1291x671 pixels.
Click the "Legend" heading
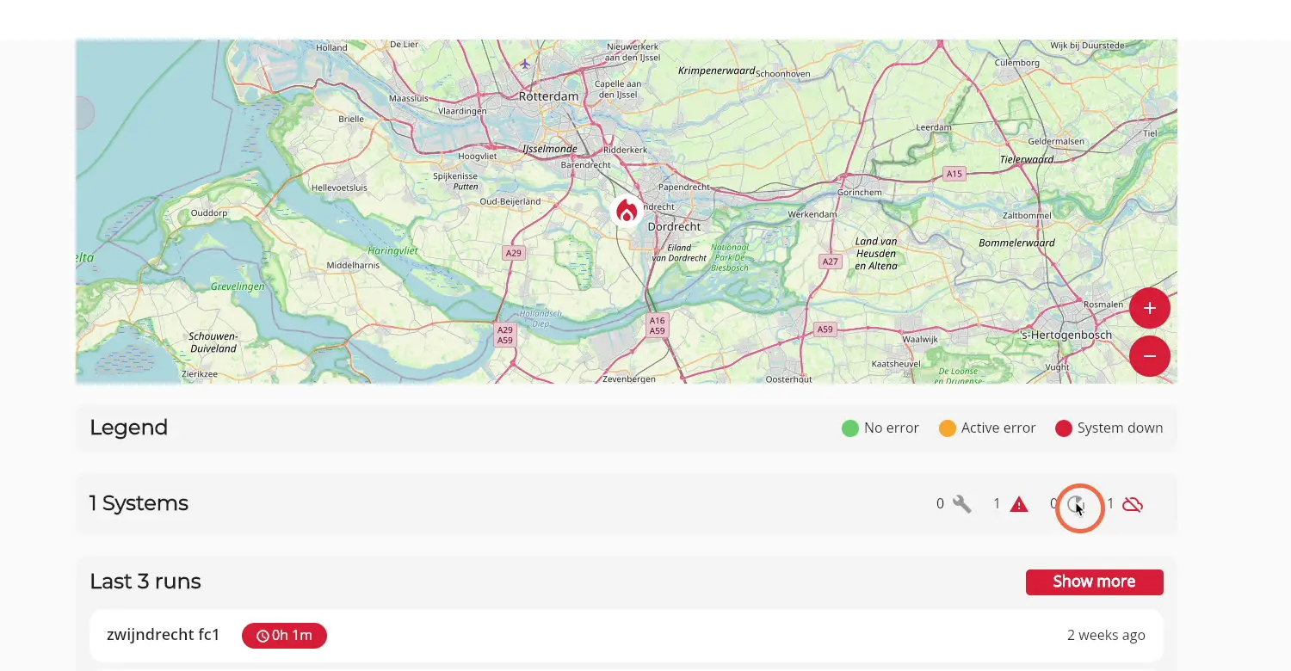coord(129,428)
